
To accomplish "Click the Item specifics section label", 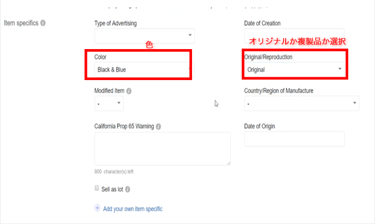I will (x=21, y=23).
